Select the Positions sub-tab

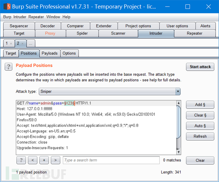pos(29,53)
